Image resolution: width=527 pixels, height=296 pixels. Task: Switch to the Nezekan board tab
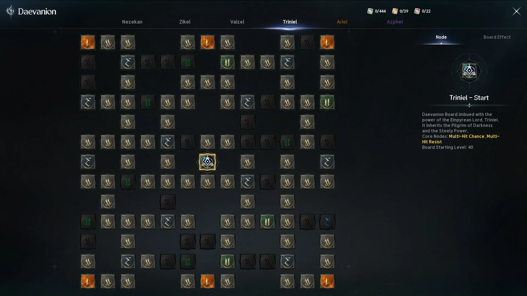tap(132, 22)
